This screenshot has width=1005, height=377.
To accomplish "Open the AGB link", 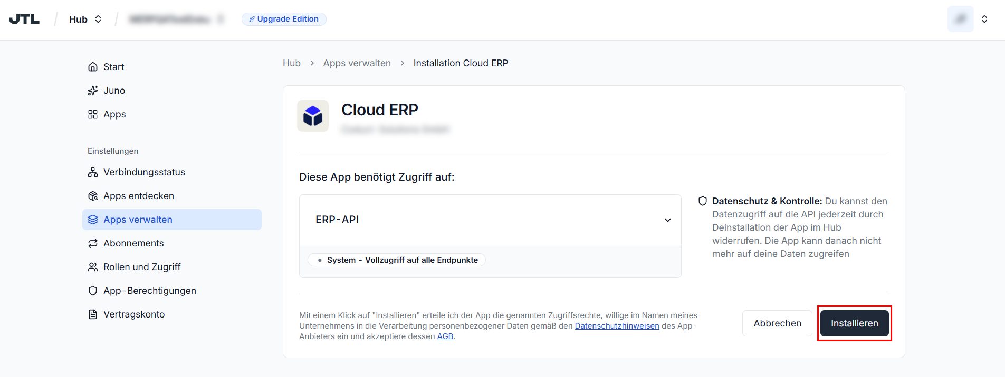I will [x=445, y=336].
